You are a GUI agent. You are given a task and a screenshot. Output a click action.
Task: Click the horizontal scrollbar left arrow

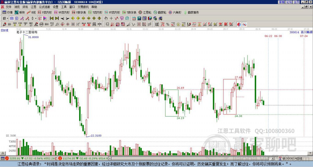coord(110,158)
